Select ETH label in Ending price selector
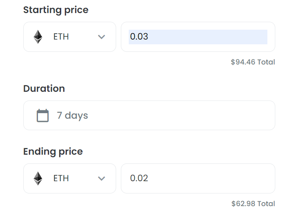 point(61,178)
